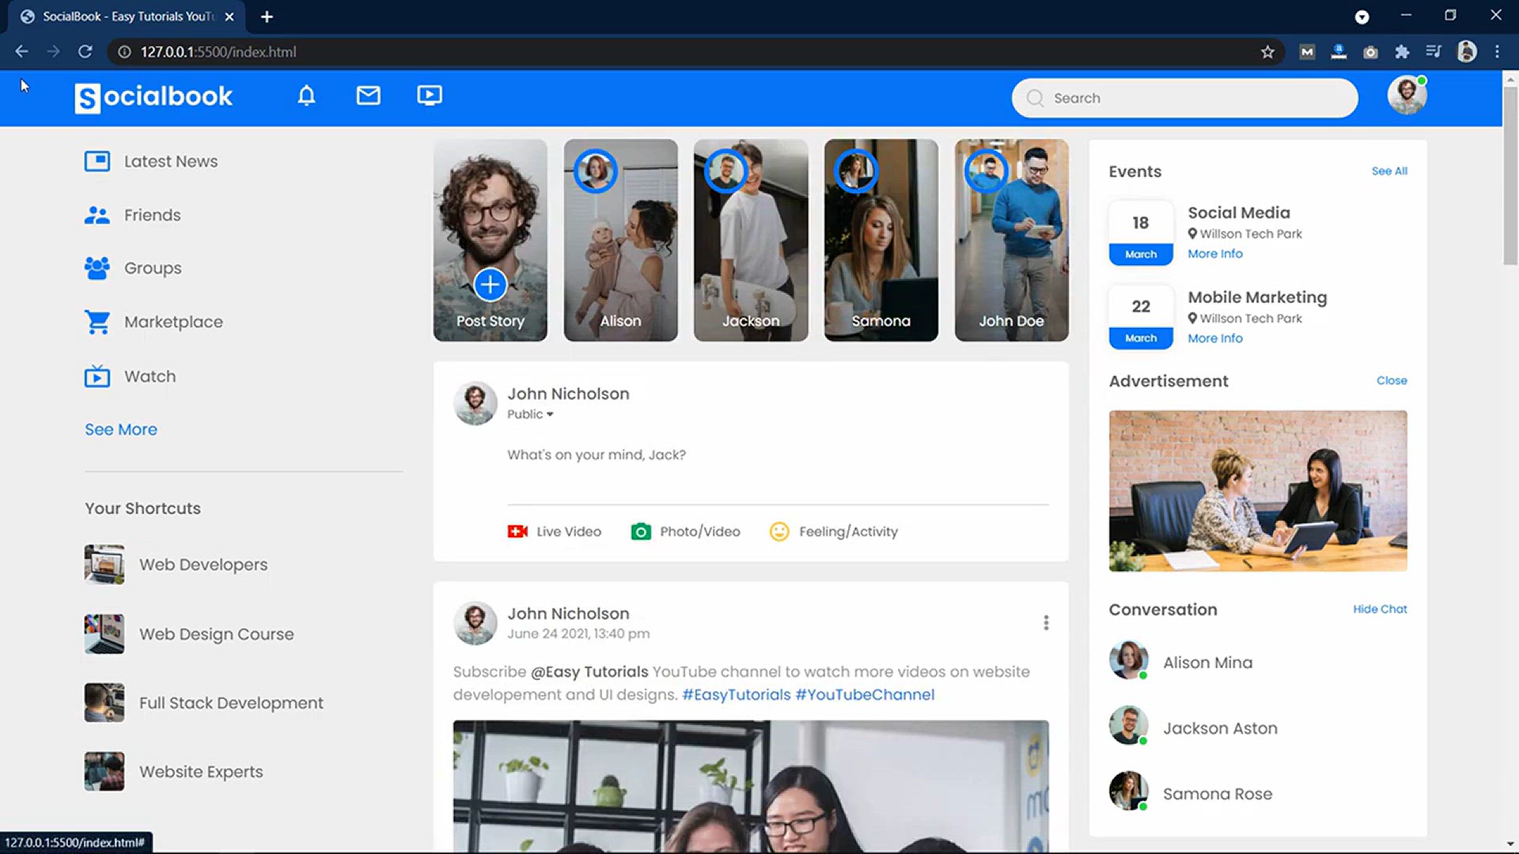The width and height of the screenshot is (1519, 854).
Task: Open Jackson's story
Action: point(751,240)
